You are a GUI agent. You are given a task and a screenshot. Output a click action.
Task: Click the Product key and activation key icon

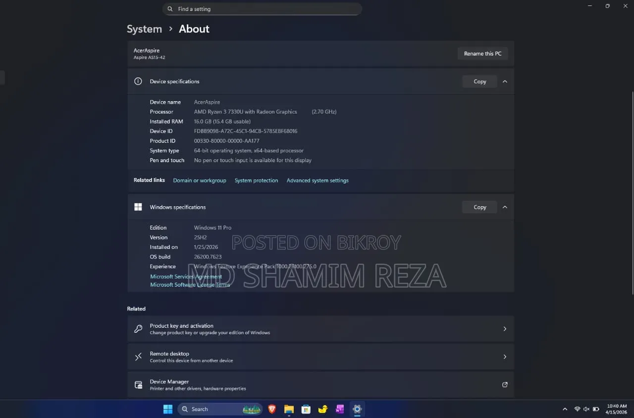138,329
